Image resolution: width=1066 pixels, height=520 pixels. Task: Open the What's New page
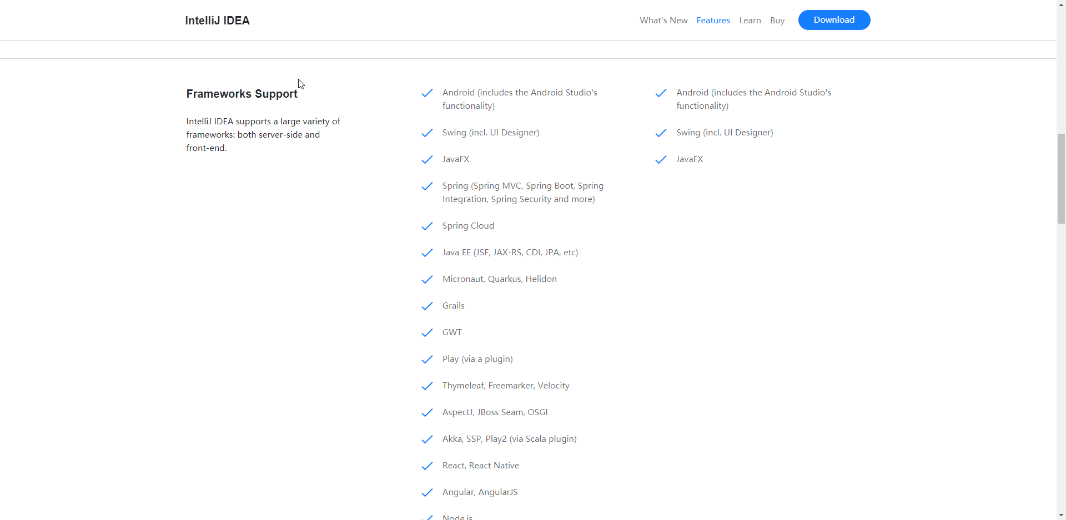tap(663, 21)
